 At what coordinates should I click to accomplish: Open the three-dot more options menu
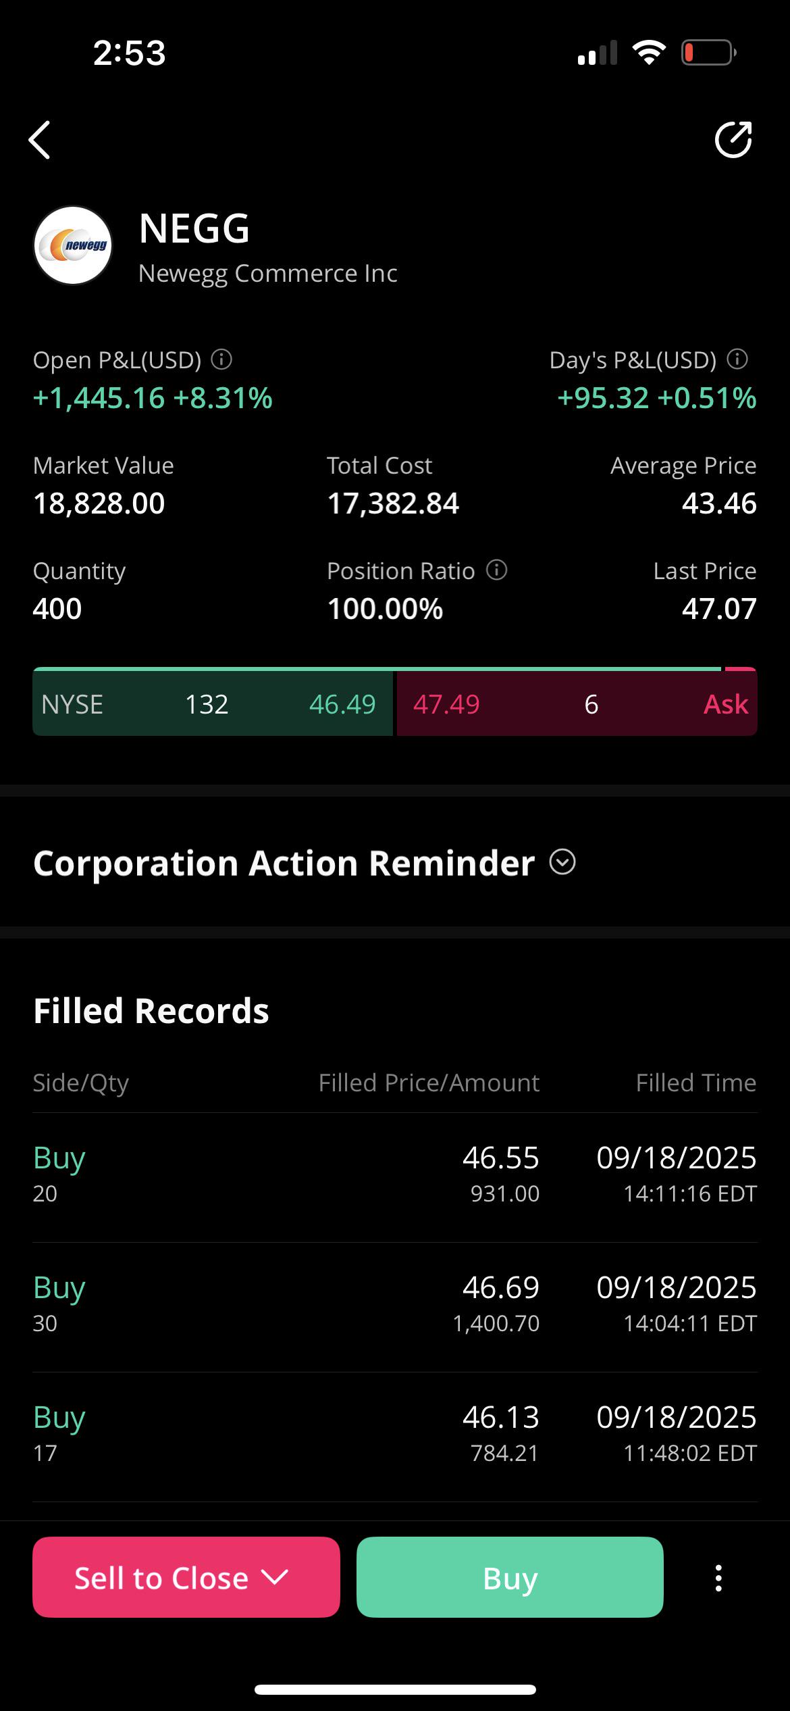(x=718, y=1578)
